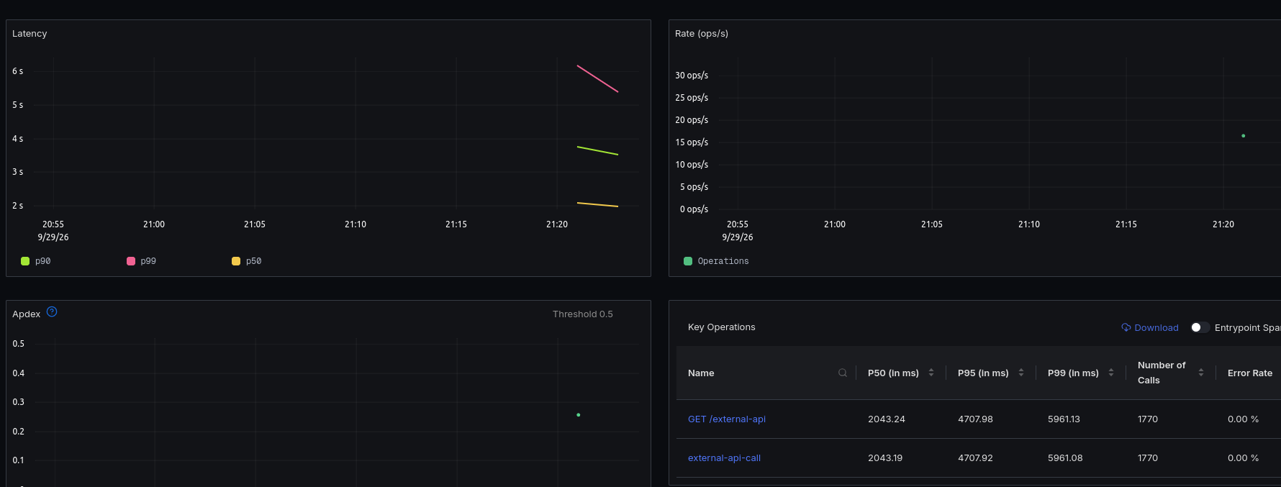1281x487 pixels.
Task: Click the Rate (ops/s) panel title
Action: [x=702, y=33]
